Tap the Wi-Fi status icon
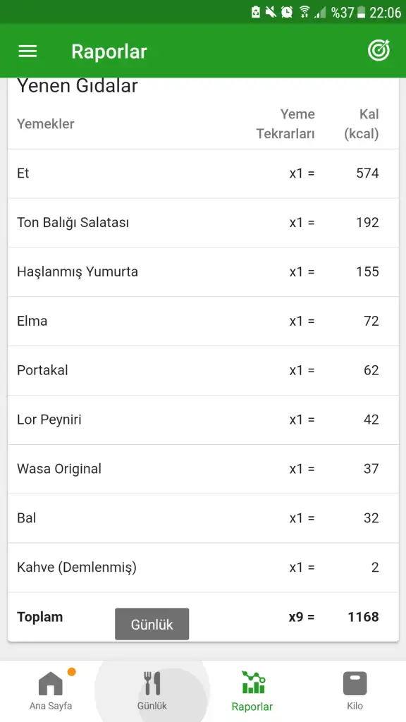This screenshot has height=722, width=406. [304, 12]
